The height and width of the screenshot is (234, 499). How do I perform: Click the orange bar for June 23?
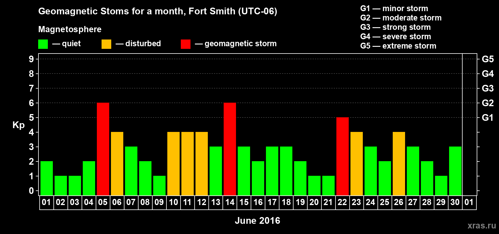357,164
